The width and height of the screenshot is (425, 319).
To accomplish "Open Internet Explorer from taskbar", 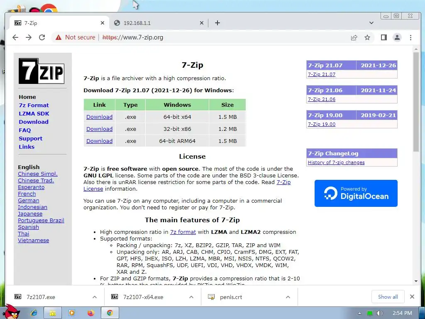I will [x=34, y=313].
